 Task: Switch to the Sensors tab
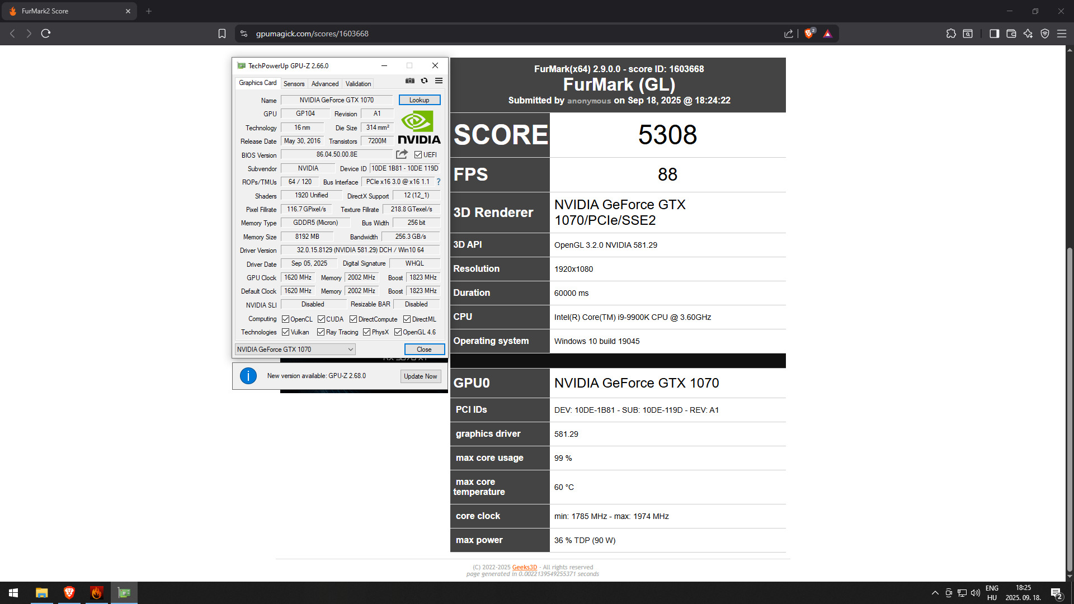(x=294, y=84)
